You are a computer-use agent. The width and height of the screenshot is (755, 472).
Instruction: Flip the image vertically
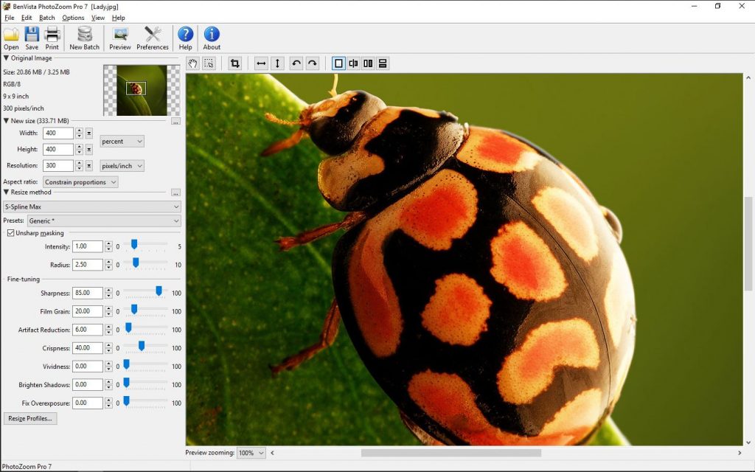276,63
